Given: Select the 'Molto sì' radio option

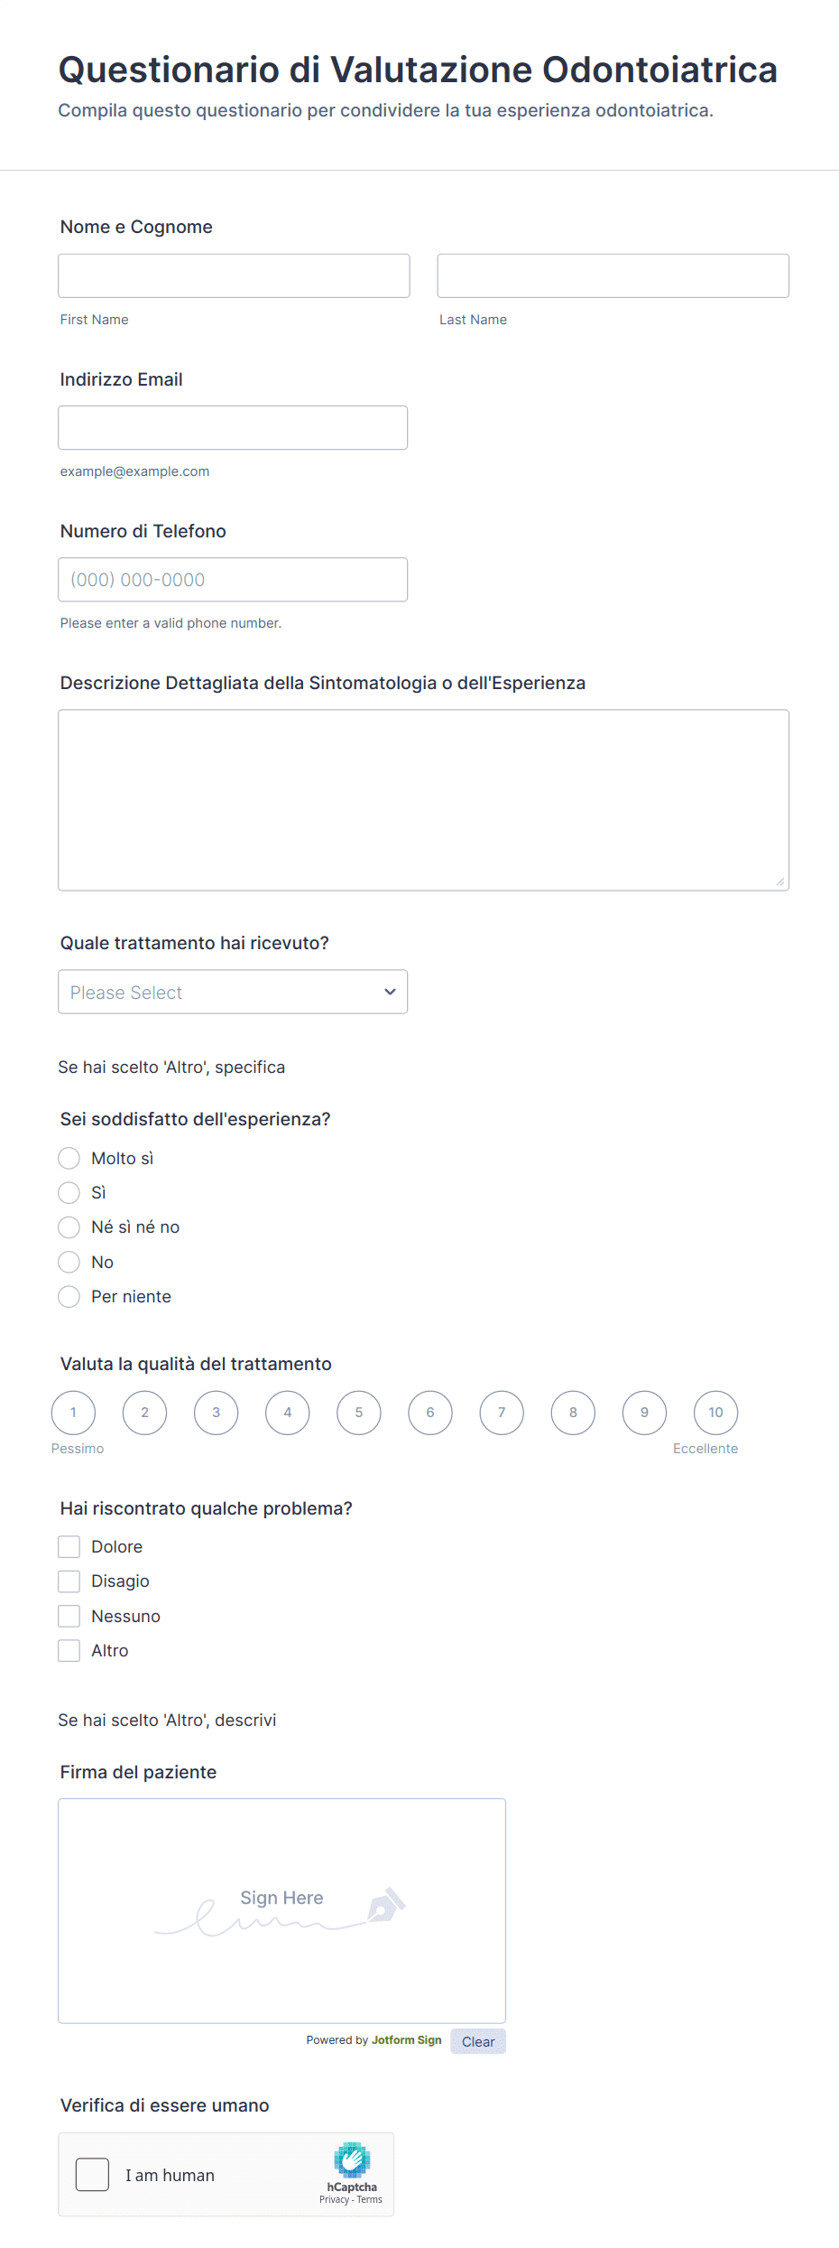Looking at the screenshot, I should click(69, 1158).
